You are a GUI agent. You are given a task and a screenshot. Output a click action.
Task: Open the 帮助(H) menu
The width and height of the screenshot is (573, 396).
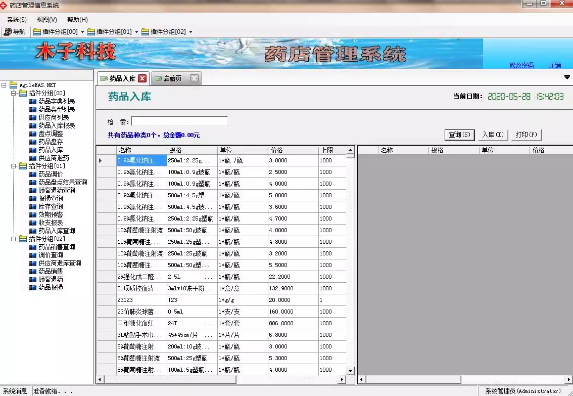77,19
